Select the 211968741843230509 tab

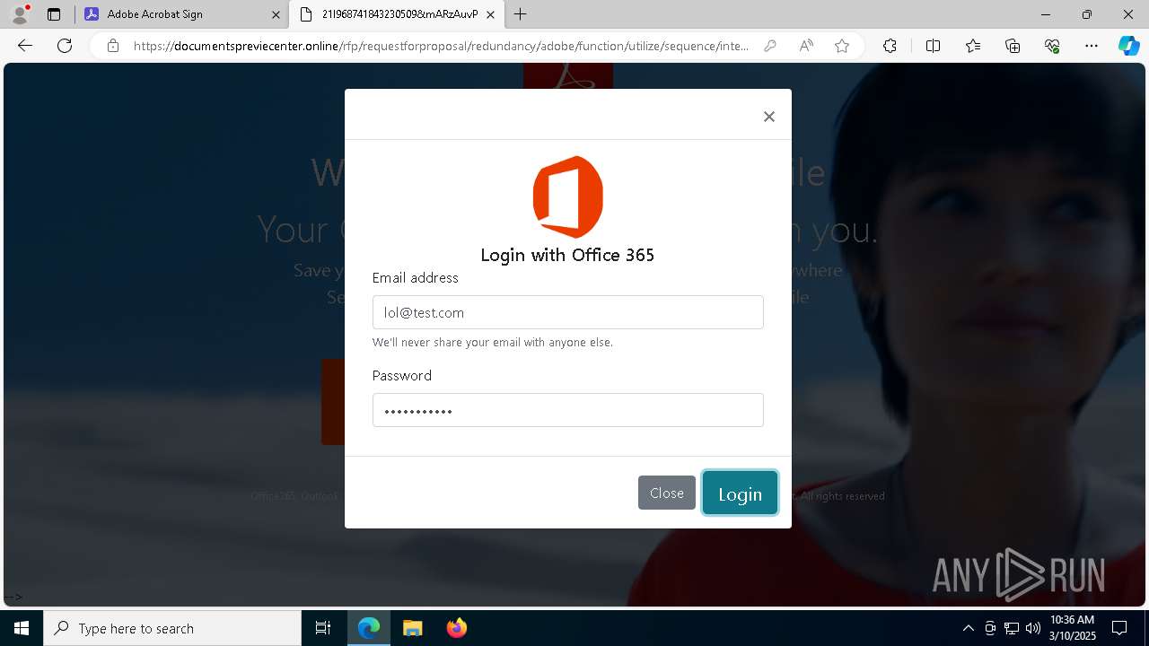[397, 14]
